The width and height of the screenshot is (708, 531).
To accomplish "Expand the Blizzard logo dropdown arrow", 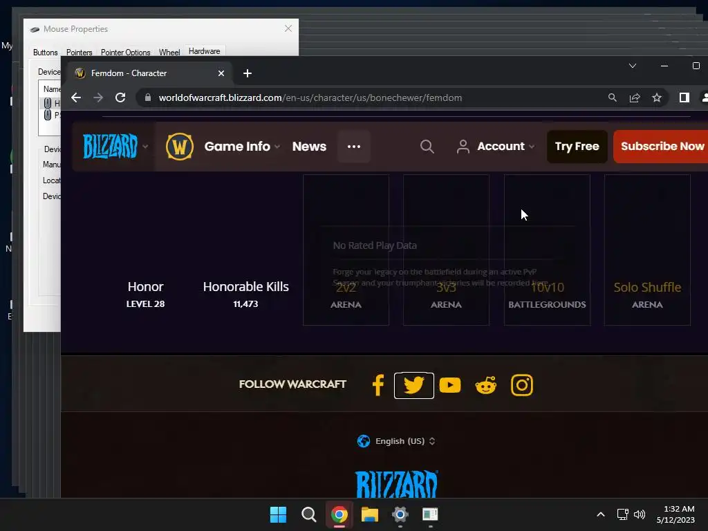I will pos(145,147).
